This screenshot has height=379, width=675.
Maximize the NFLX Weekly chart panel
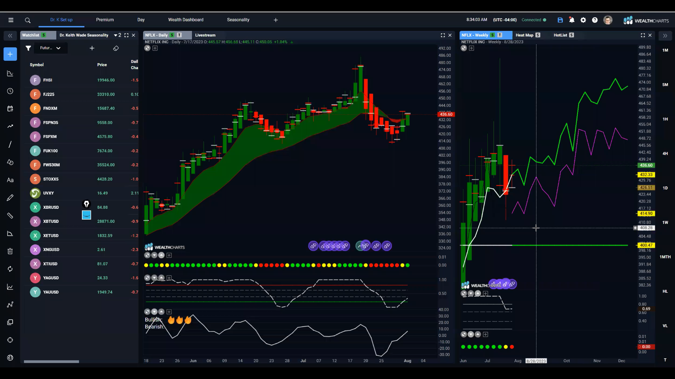tap(643, 35)
